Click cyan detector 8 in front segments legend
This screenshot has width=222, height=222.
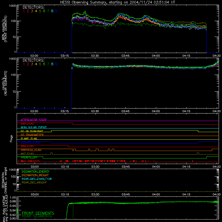(x=52, y=11)
